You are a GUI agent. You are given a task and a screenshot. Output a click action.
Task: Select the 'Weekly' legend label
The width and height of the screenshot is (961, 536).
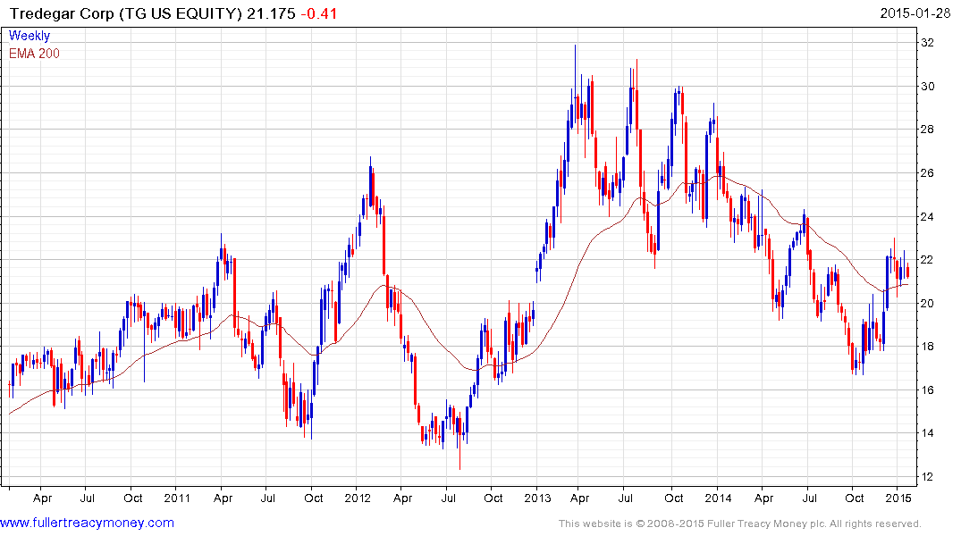[30, 36]
